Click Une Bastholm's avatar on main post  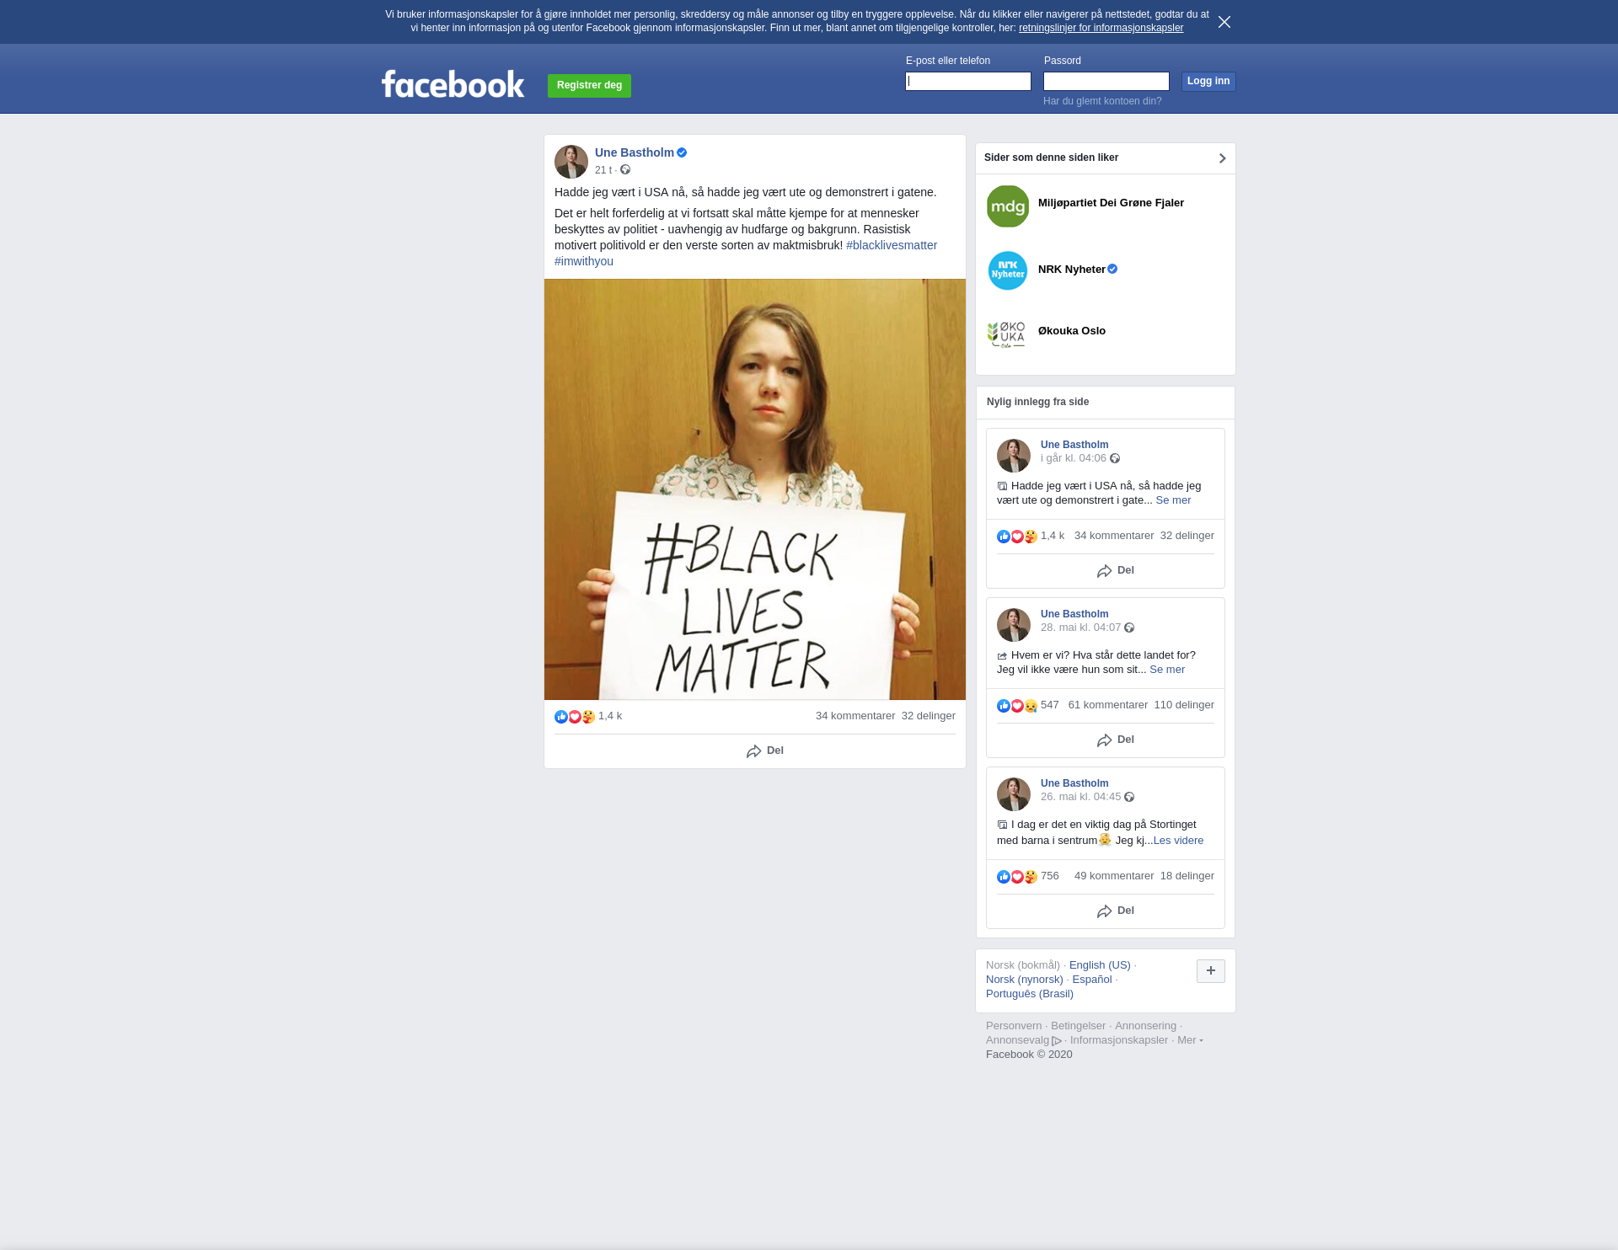click(x=571, y=162)
